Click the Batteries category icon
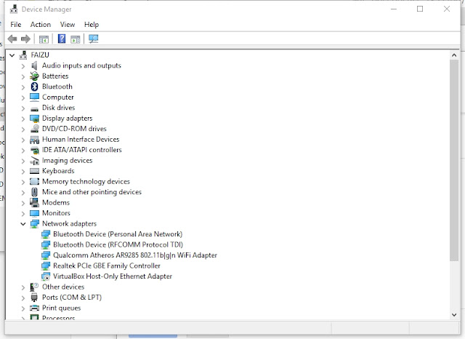This screenshot has height=339, width=465. 34,76
